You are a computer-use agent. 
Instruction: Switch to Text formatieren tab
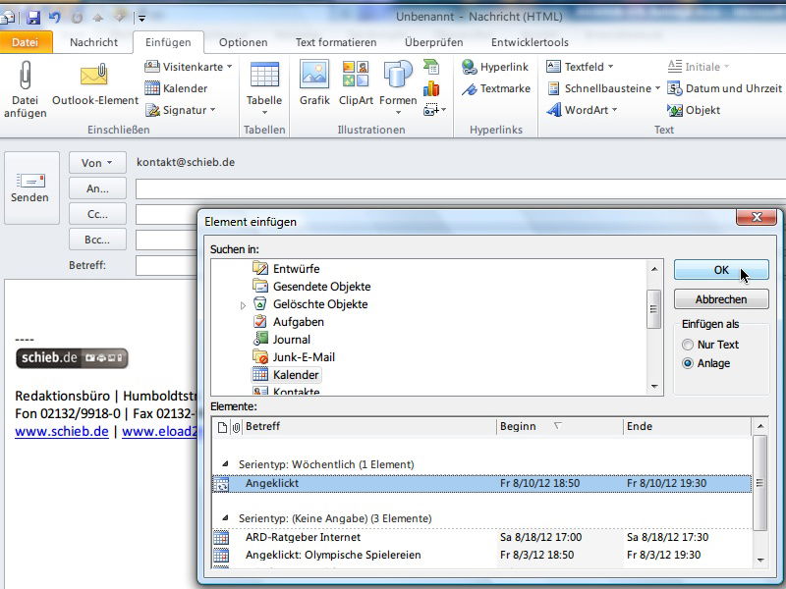point(336,42)
